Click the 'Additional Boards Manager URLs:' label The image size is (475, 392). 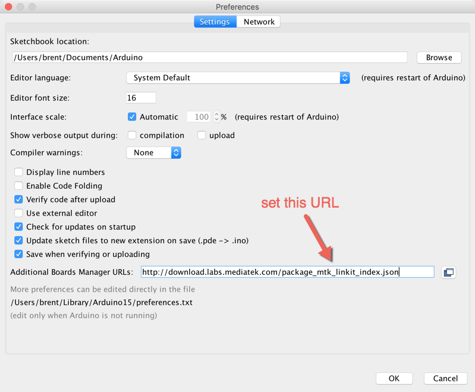coord(72,272)
